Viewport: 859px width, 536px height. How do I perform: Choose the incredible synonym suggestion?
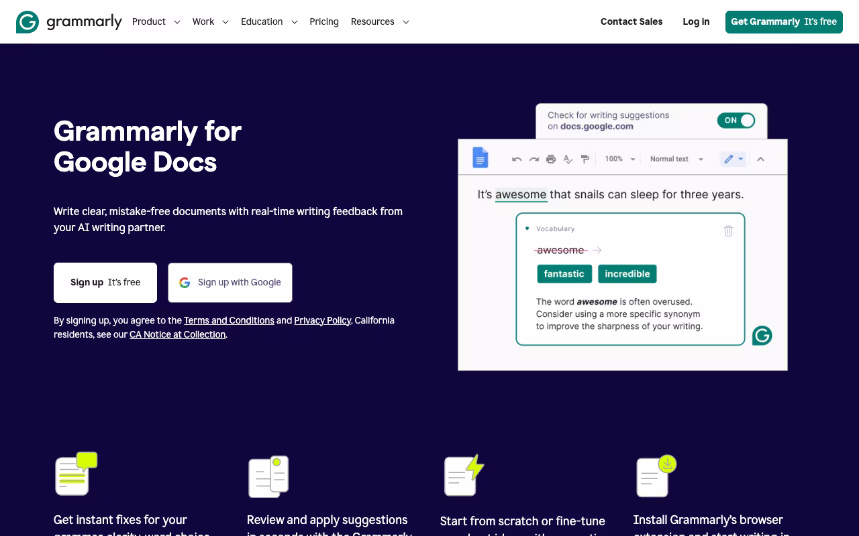tap(627, 273)
